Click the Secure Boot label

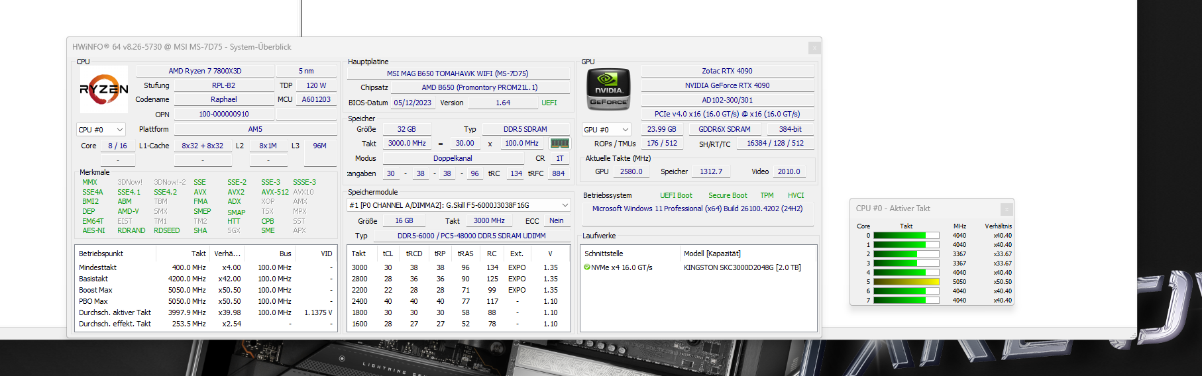tap(728, 195)
